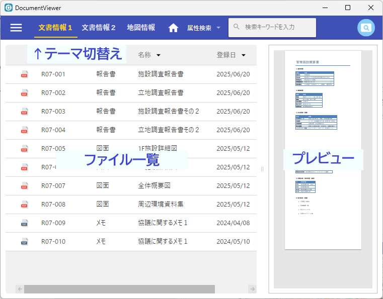Screen dimensions: 383x299
Task: Click the round search button
Action: coord(366,28)
